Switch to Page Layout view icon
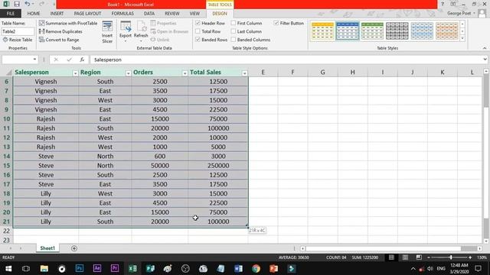Screen dimensions: 490x275 point(405,257)
